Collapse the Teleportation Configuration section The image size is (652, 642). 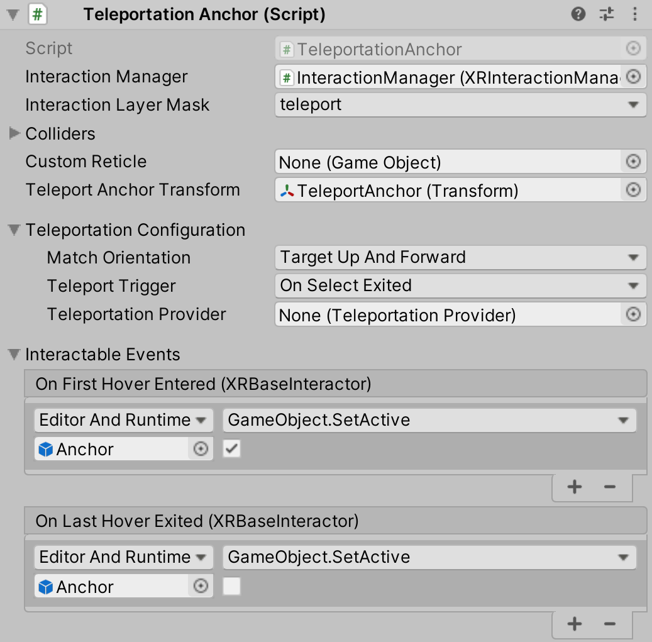point(14,230)
